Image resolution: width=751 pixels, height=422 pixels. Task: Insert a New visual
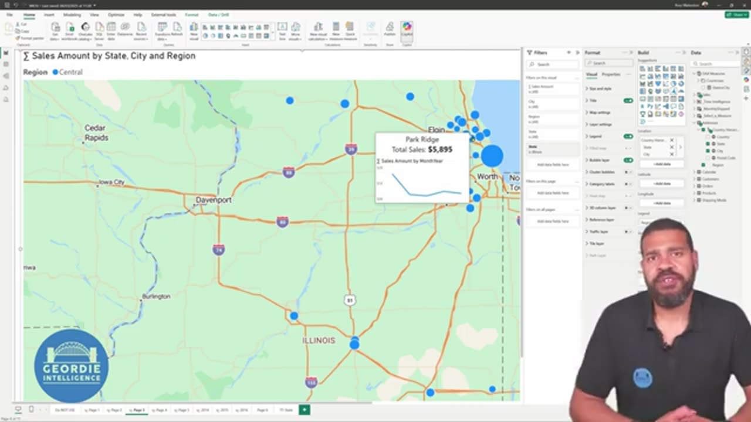(x=194, y=30)
